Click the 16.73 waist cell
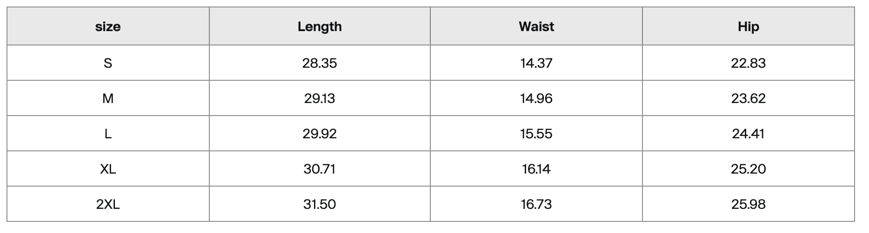869x233 pixels. (x=536, y=204)
